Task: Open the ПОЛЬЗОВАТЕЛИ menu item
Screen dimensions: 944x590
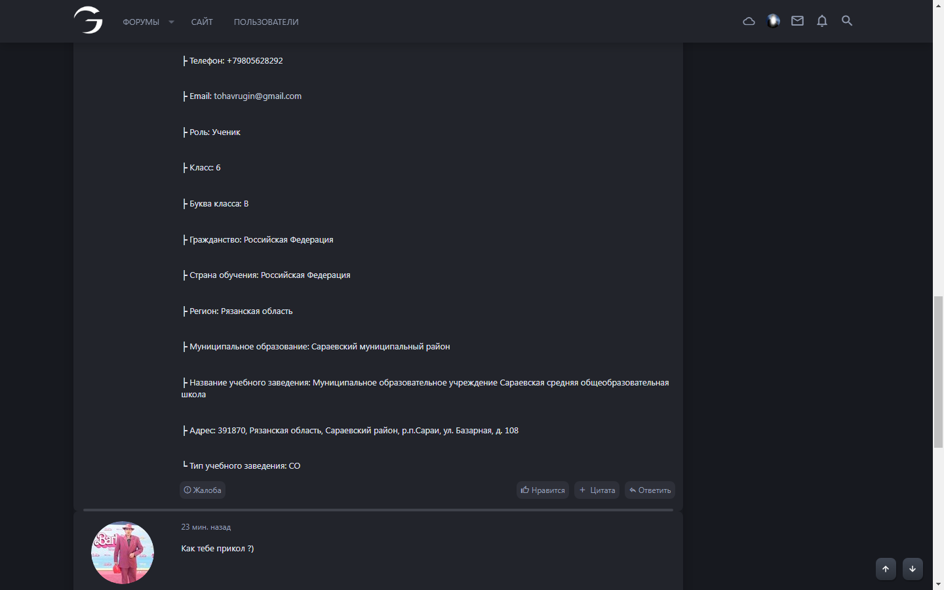Action: pos(266,22)
